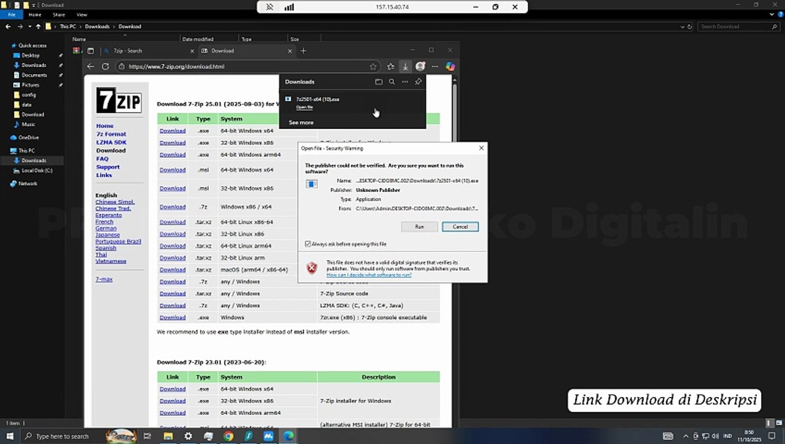The height and width of the screenshot is (444, 785).
Task: Bookmark page with star in address bar
Action: coord(373,67)
